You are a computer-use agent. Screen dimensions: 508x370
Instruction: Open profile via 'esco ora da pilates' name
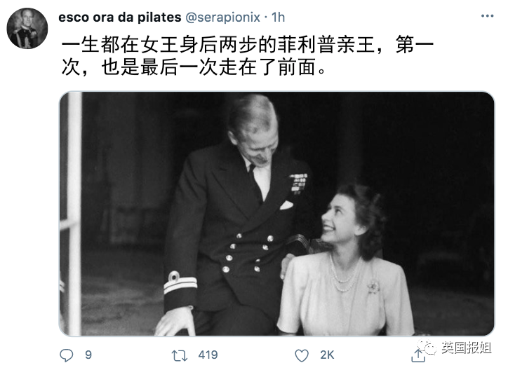point(120,17)
